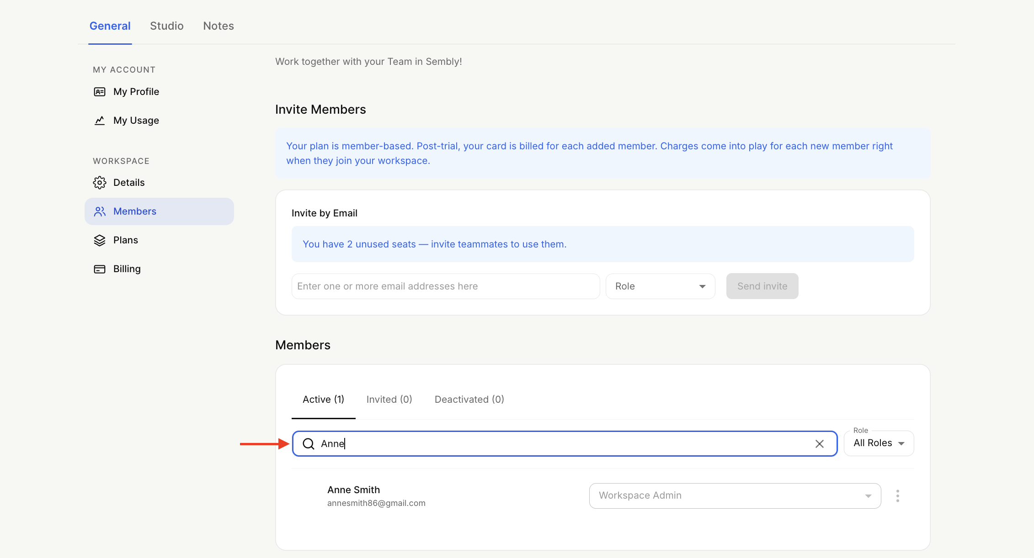The width and height of the screenshot is (1034, 558).
Task: Click the Members people icon
Action: (x=100, y=211)
